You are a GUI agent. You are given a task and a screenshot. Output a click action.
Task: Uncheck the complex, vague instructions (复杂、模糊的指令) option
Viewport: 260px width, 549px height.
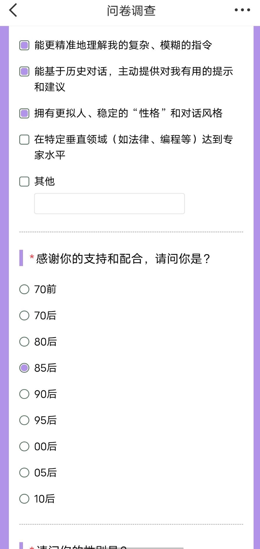24,45
